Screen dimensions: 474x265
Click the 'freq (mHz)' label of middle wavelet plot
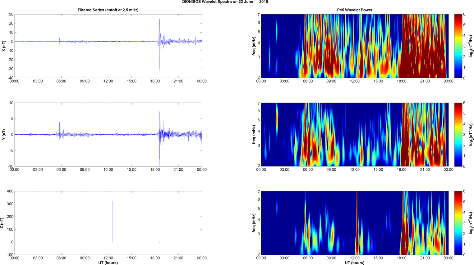click(x=254, y=134)
